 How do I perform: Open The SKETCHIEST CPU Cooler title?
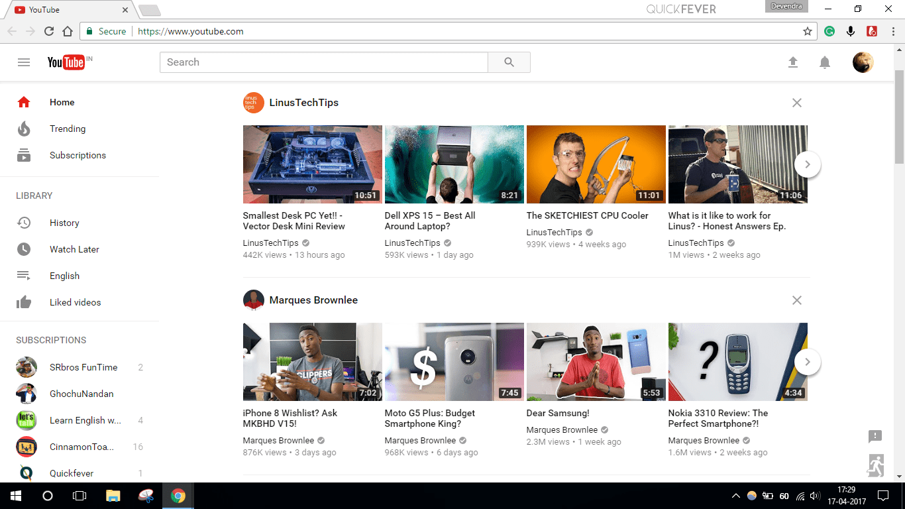[x=588, y=215]
